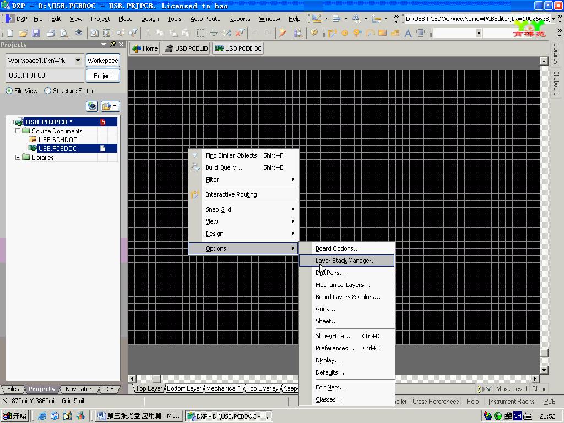Select Structure Editor radio button

(47, 91)
